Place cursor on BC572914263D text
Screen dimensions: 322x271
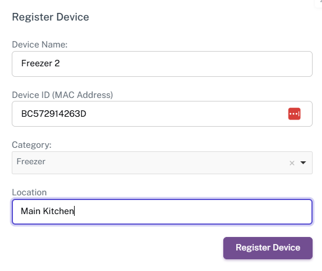[54, 114]
